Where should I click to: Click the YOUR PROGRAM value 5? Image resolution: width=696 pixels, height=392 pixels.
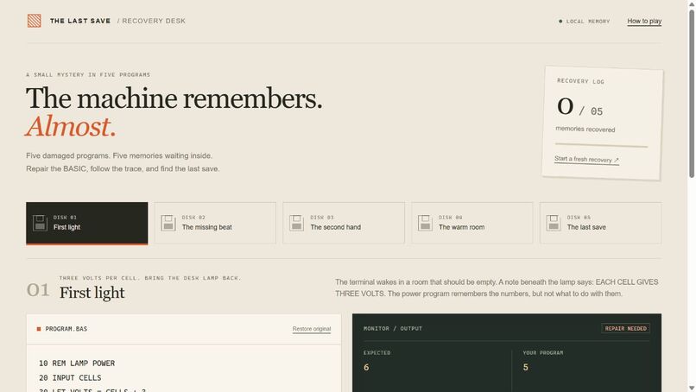point(526,367)
